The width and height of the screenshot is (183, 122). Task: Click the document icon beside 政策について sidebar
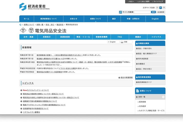138,91
